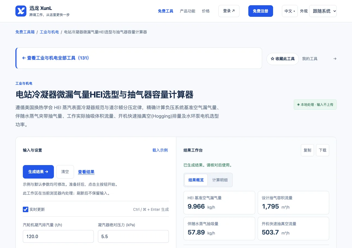Follow the 免费工具箱 breadcrumb link
The image size is (352, 248).
point(25,32)
